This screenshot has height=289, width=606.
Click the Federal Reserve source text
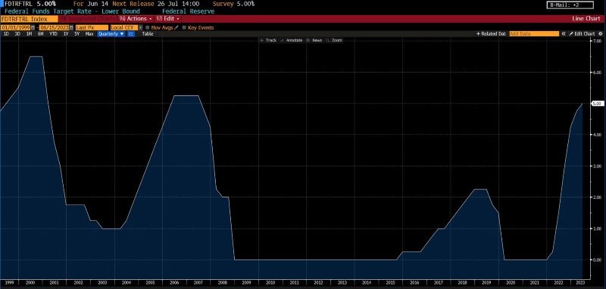point(188,11)
